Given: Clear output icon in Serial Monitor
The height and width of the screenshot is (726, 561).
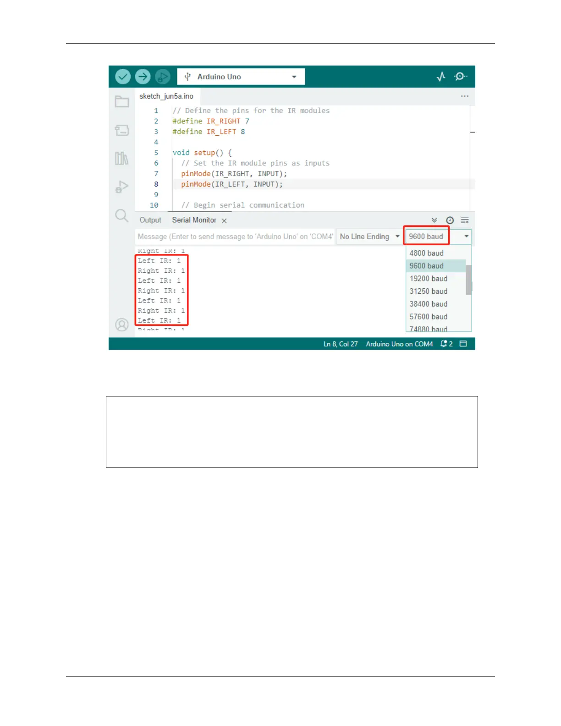Looking at the screenshot, I should pos(465,220).
